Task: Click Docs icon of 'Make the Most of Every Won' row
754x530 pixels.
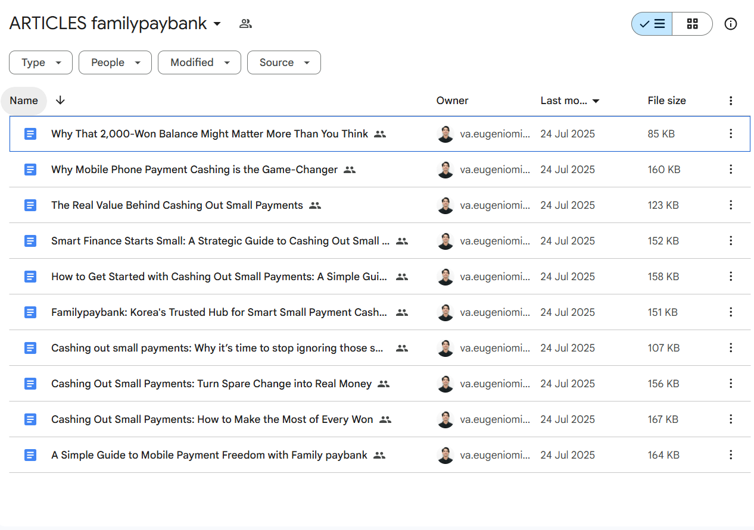Action: [30, 419]
